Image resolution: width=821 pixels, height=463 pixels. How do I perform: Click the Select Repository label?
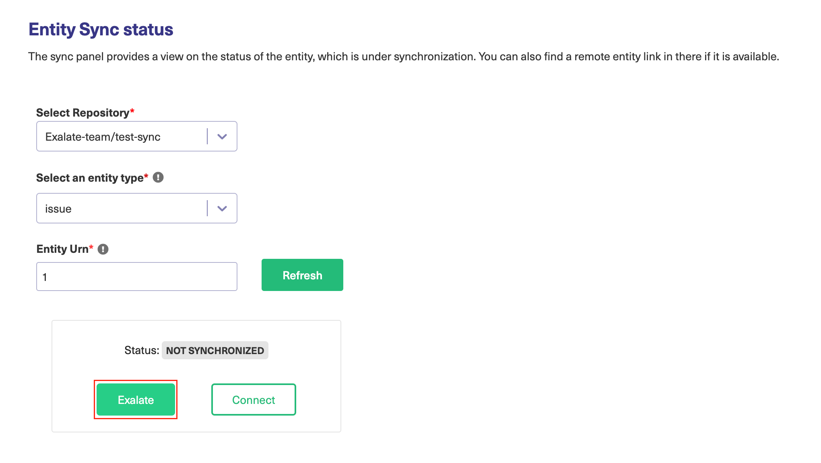point(83,113)
